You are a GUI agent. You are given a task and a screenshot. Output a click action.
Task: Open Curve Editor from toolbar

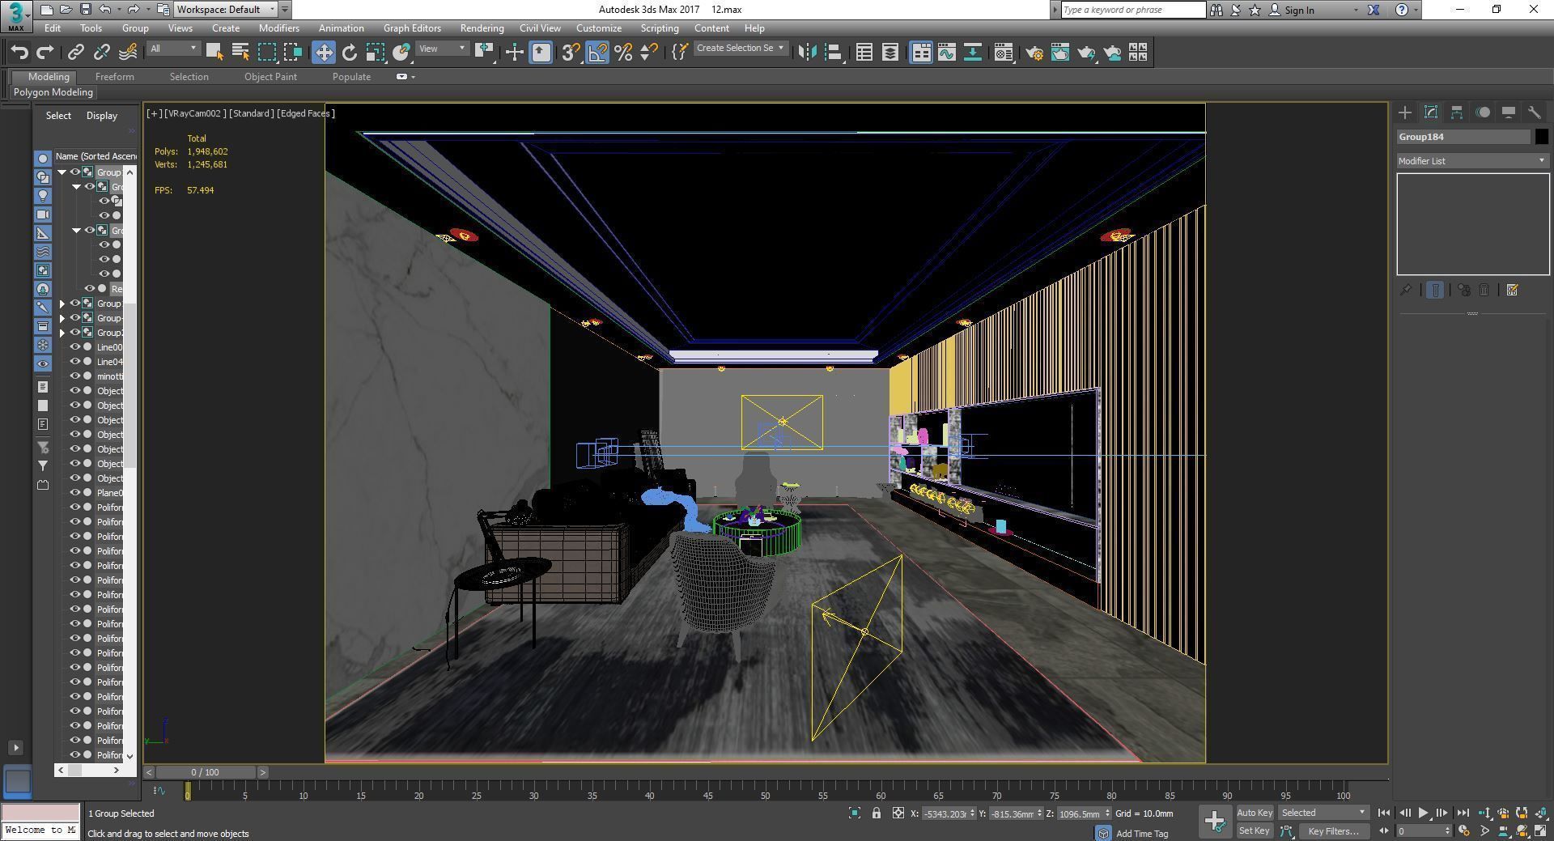click(947, 53)
